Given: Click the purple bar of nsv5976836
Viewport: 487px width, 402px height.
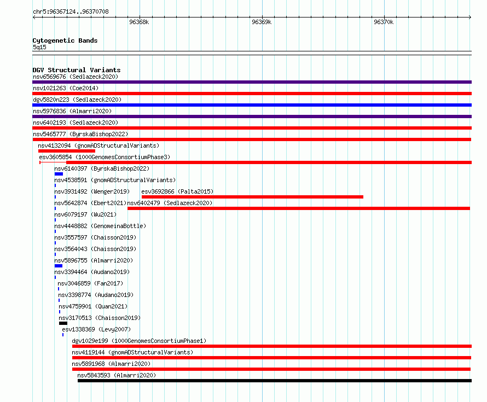Looking at the screenshot, I should [252, 116].
